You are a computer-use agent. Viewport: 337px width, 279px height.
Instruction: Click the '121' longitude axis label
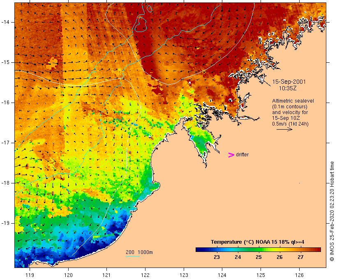click(x=106, y=275)
